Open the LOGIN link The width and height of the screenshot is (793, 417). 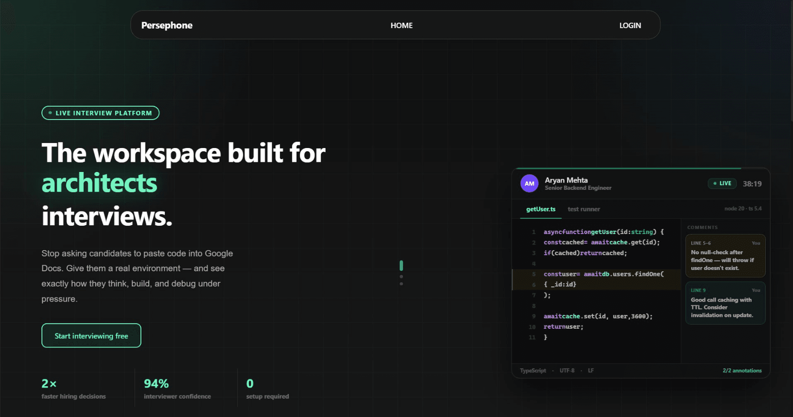[630, 25]
